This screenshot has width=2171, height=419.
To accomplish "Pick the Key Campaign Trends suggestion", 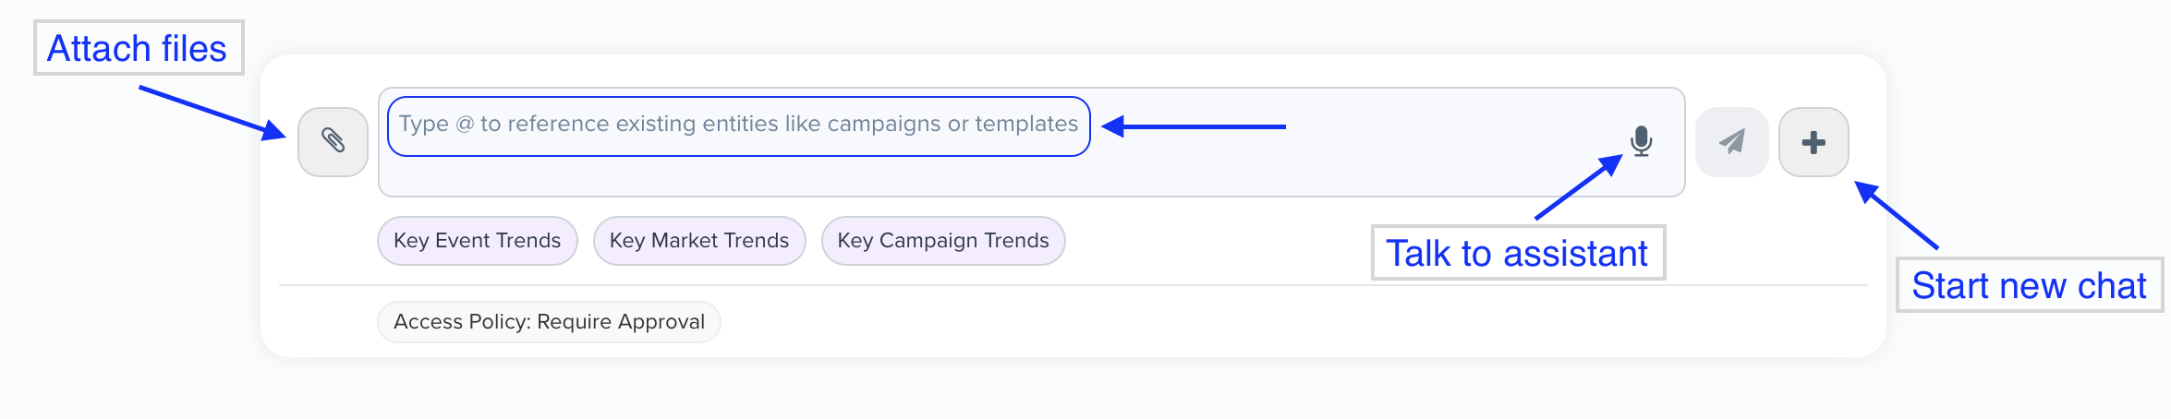I will point(942,241).
